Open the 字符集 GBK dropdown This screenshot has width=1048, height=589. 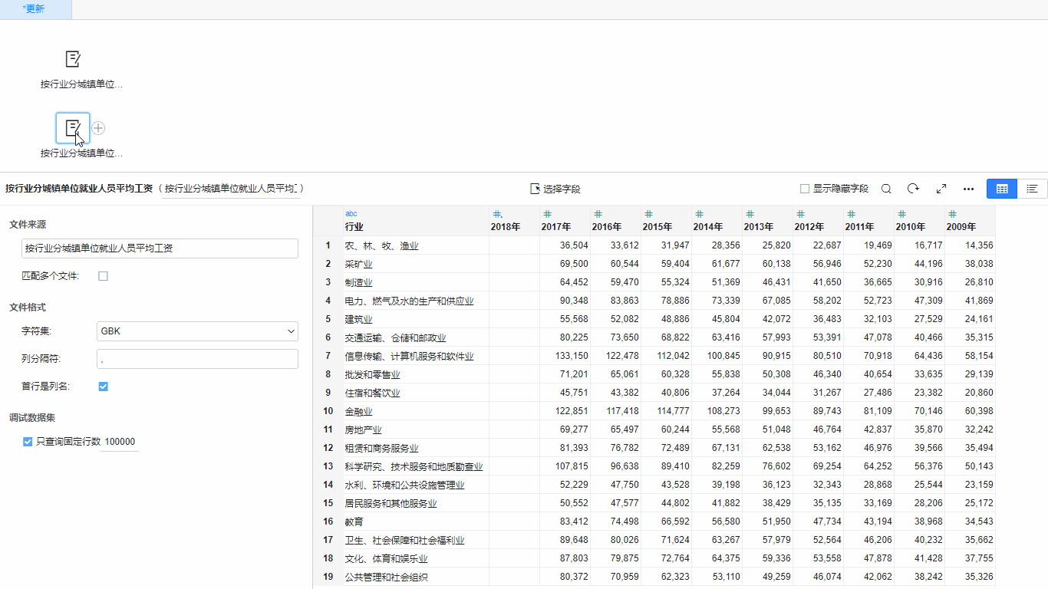pyautogui.click(x=197, y=331)
